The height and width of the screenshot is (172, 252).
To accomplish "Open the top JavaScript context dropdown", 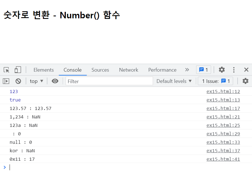I will (x=36, y=81).
